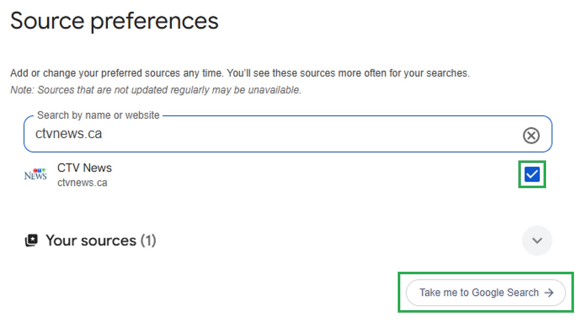The image size is (576, 324).
Task: Click the arrow icon beside Google Search text
Action: tap(549, 292)
